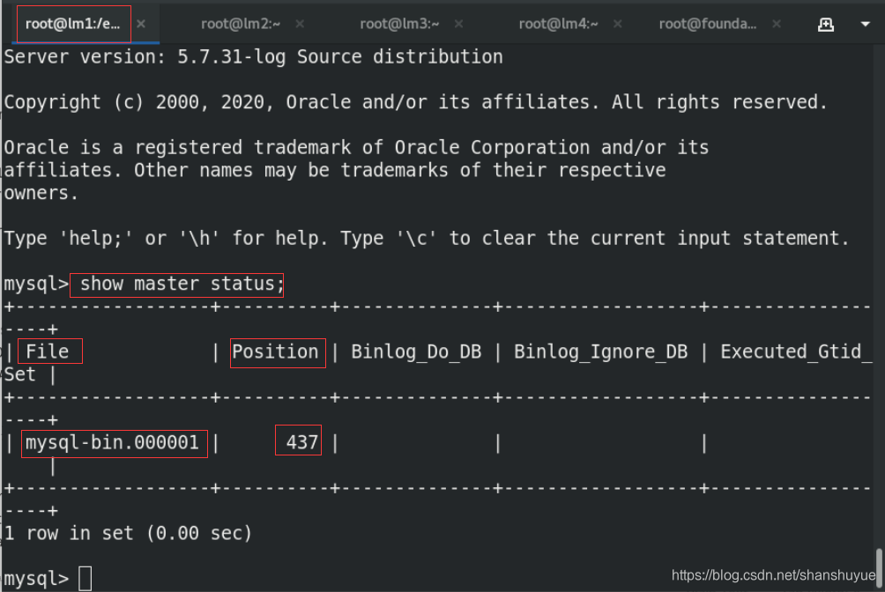Switch to the root@lm2:~ terminal tab

tap(241, 24)
